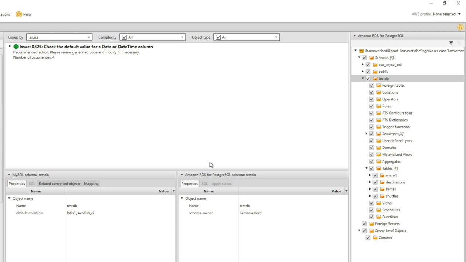Click the FTS Configurations folder icon
Viewport: 466px width, 262px height.
379,113
